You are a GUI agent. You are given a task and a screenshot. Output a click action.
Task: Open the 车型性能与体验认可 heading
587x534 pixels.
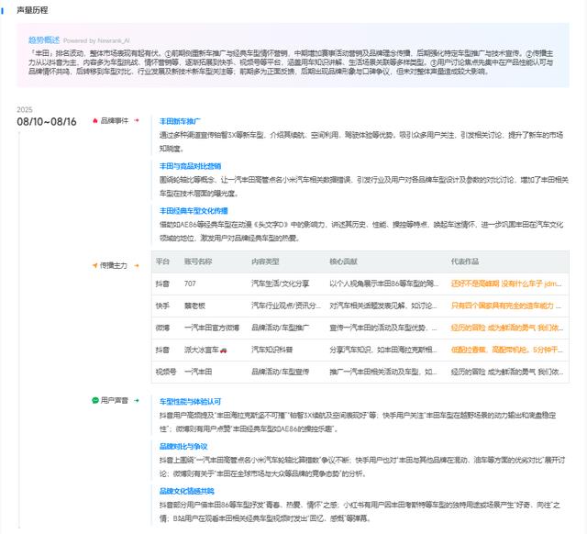[190, 401]
